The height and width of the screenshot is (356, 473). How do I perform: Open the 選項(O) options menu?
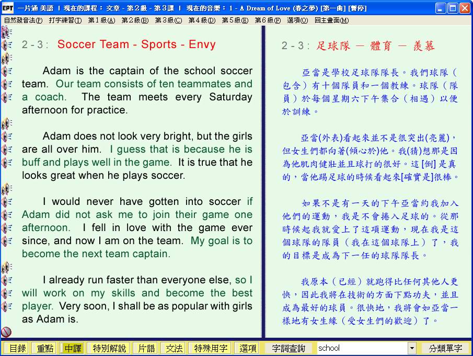tap(297, 20)
